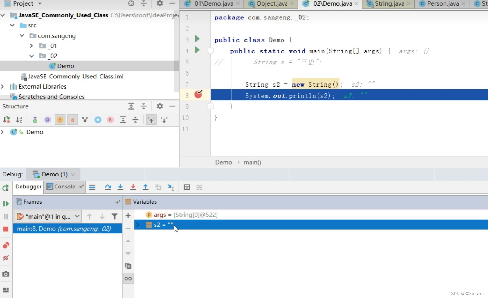This screenshot has height=298, width=488.
Task: Close the Demo (1) debug tab
Action: (73, 174)
